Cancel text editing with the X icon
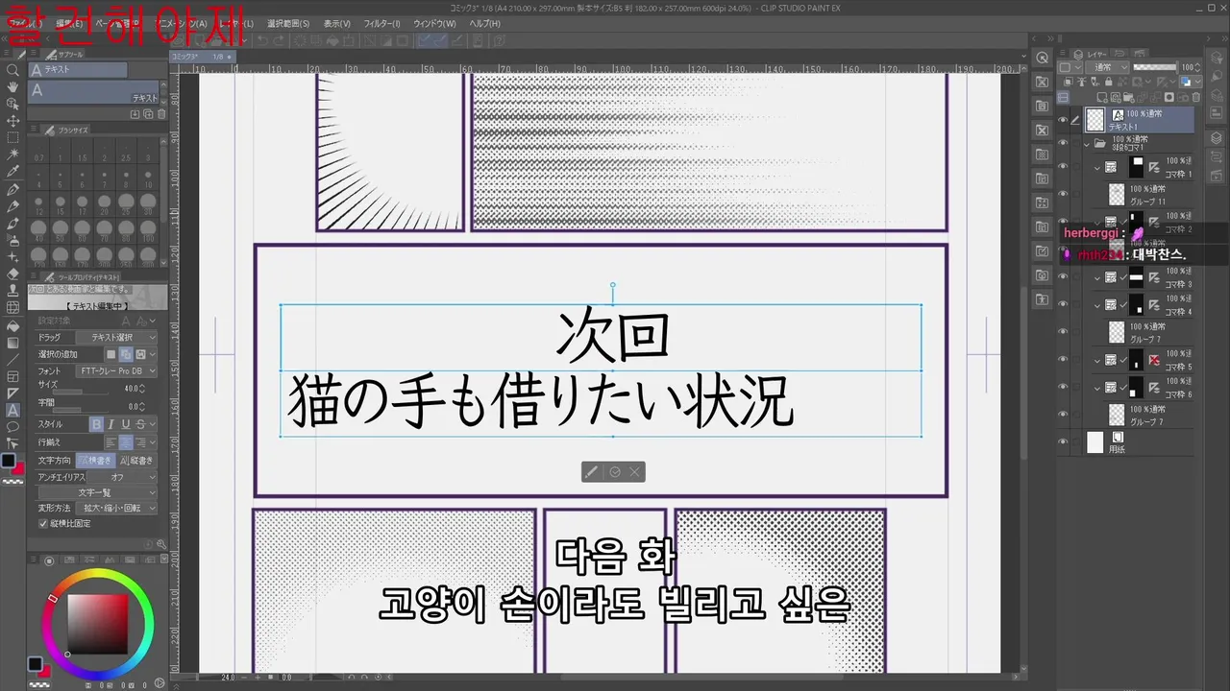 coord(634,472)
